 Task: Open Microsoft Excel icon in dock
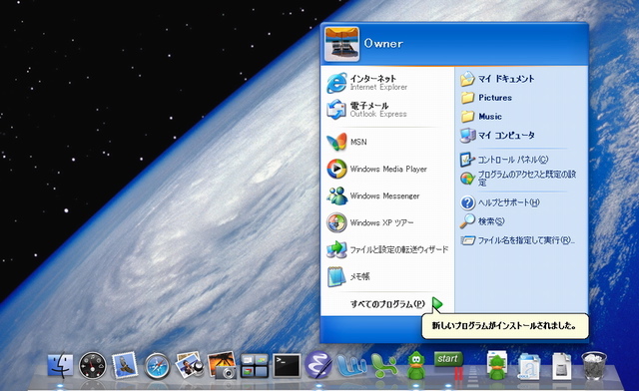pos(383,365)
